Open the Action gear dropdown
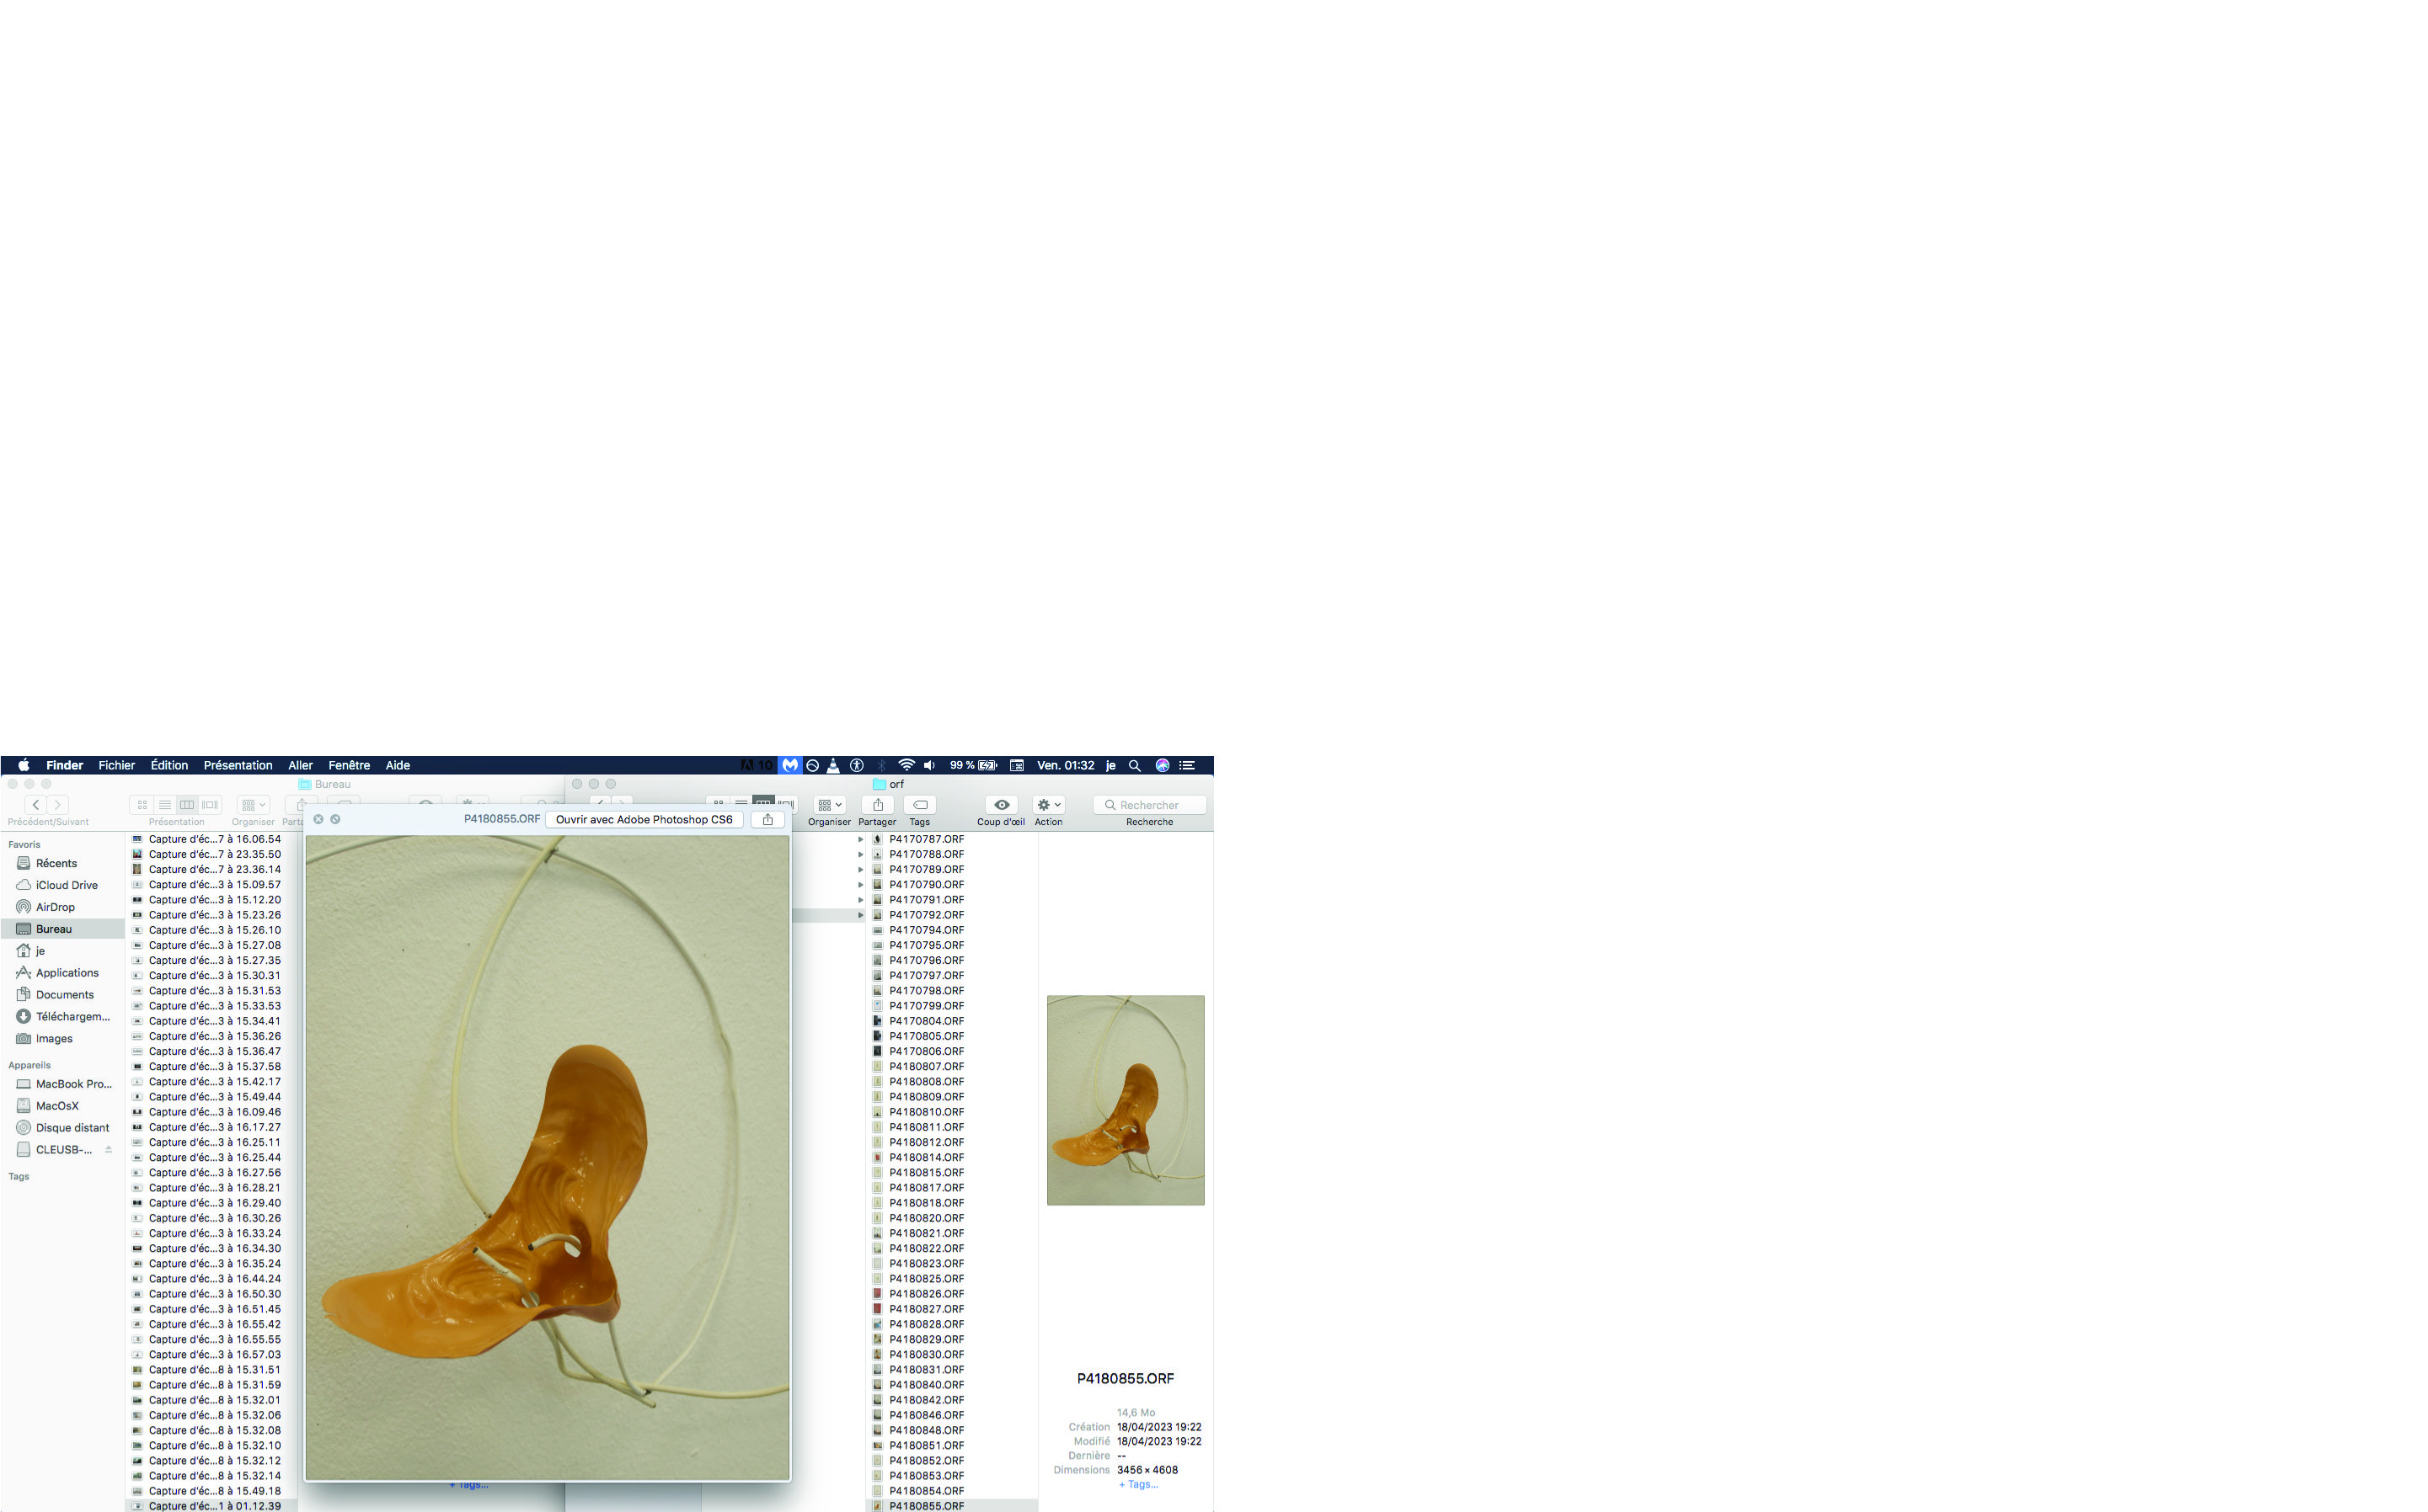The image size is (2428, 1512). 1048,805
